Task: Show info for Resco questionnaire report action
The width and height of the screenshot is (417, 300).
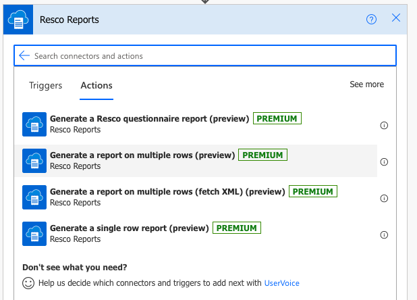Action: 384,125
